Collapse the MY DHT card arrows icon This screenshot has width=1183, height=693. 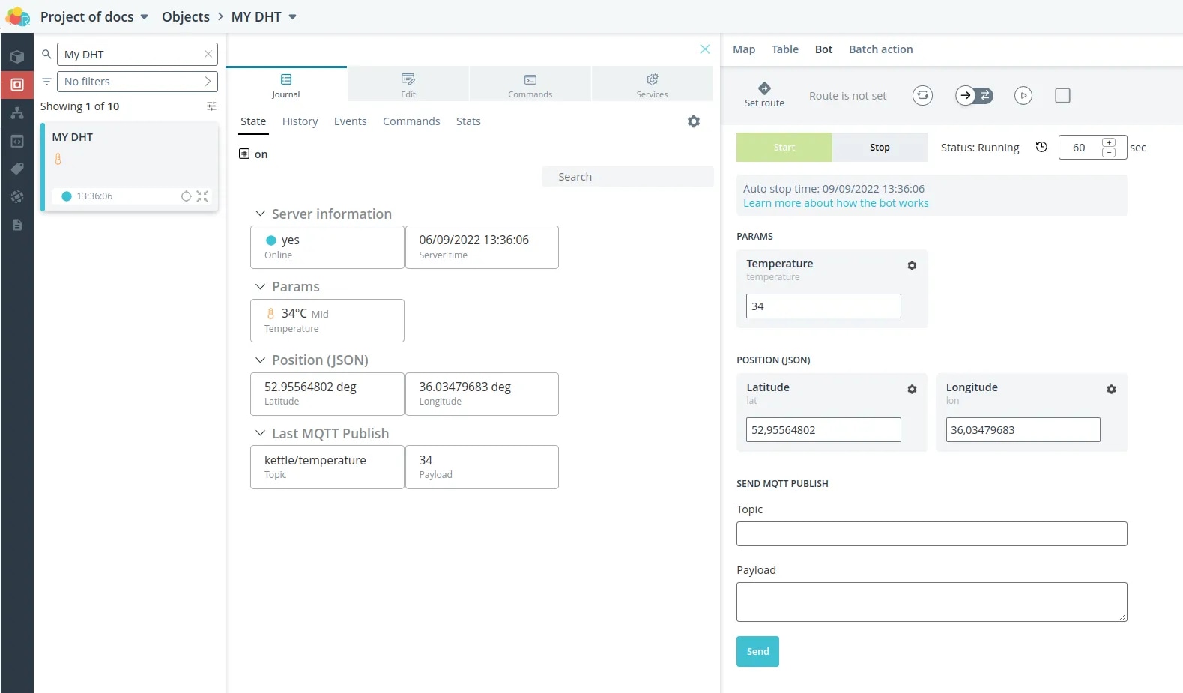[x=202, y=196]
